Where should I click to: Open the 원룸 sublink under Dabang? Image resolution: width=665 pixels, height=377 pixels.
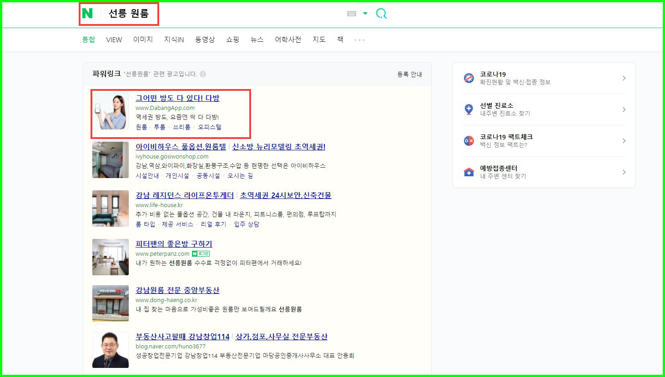pyautogui.click(x=141, y=127)
